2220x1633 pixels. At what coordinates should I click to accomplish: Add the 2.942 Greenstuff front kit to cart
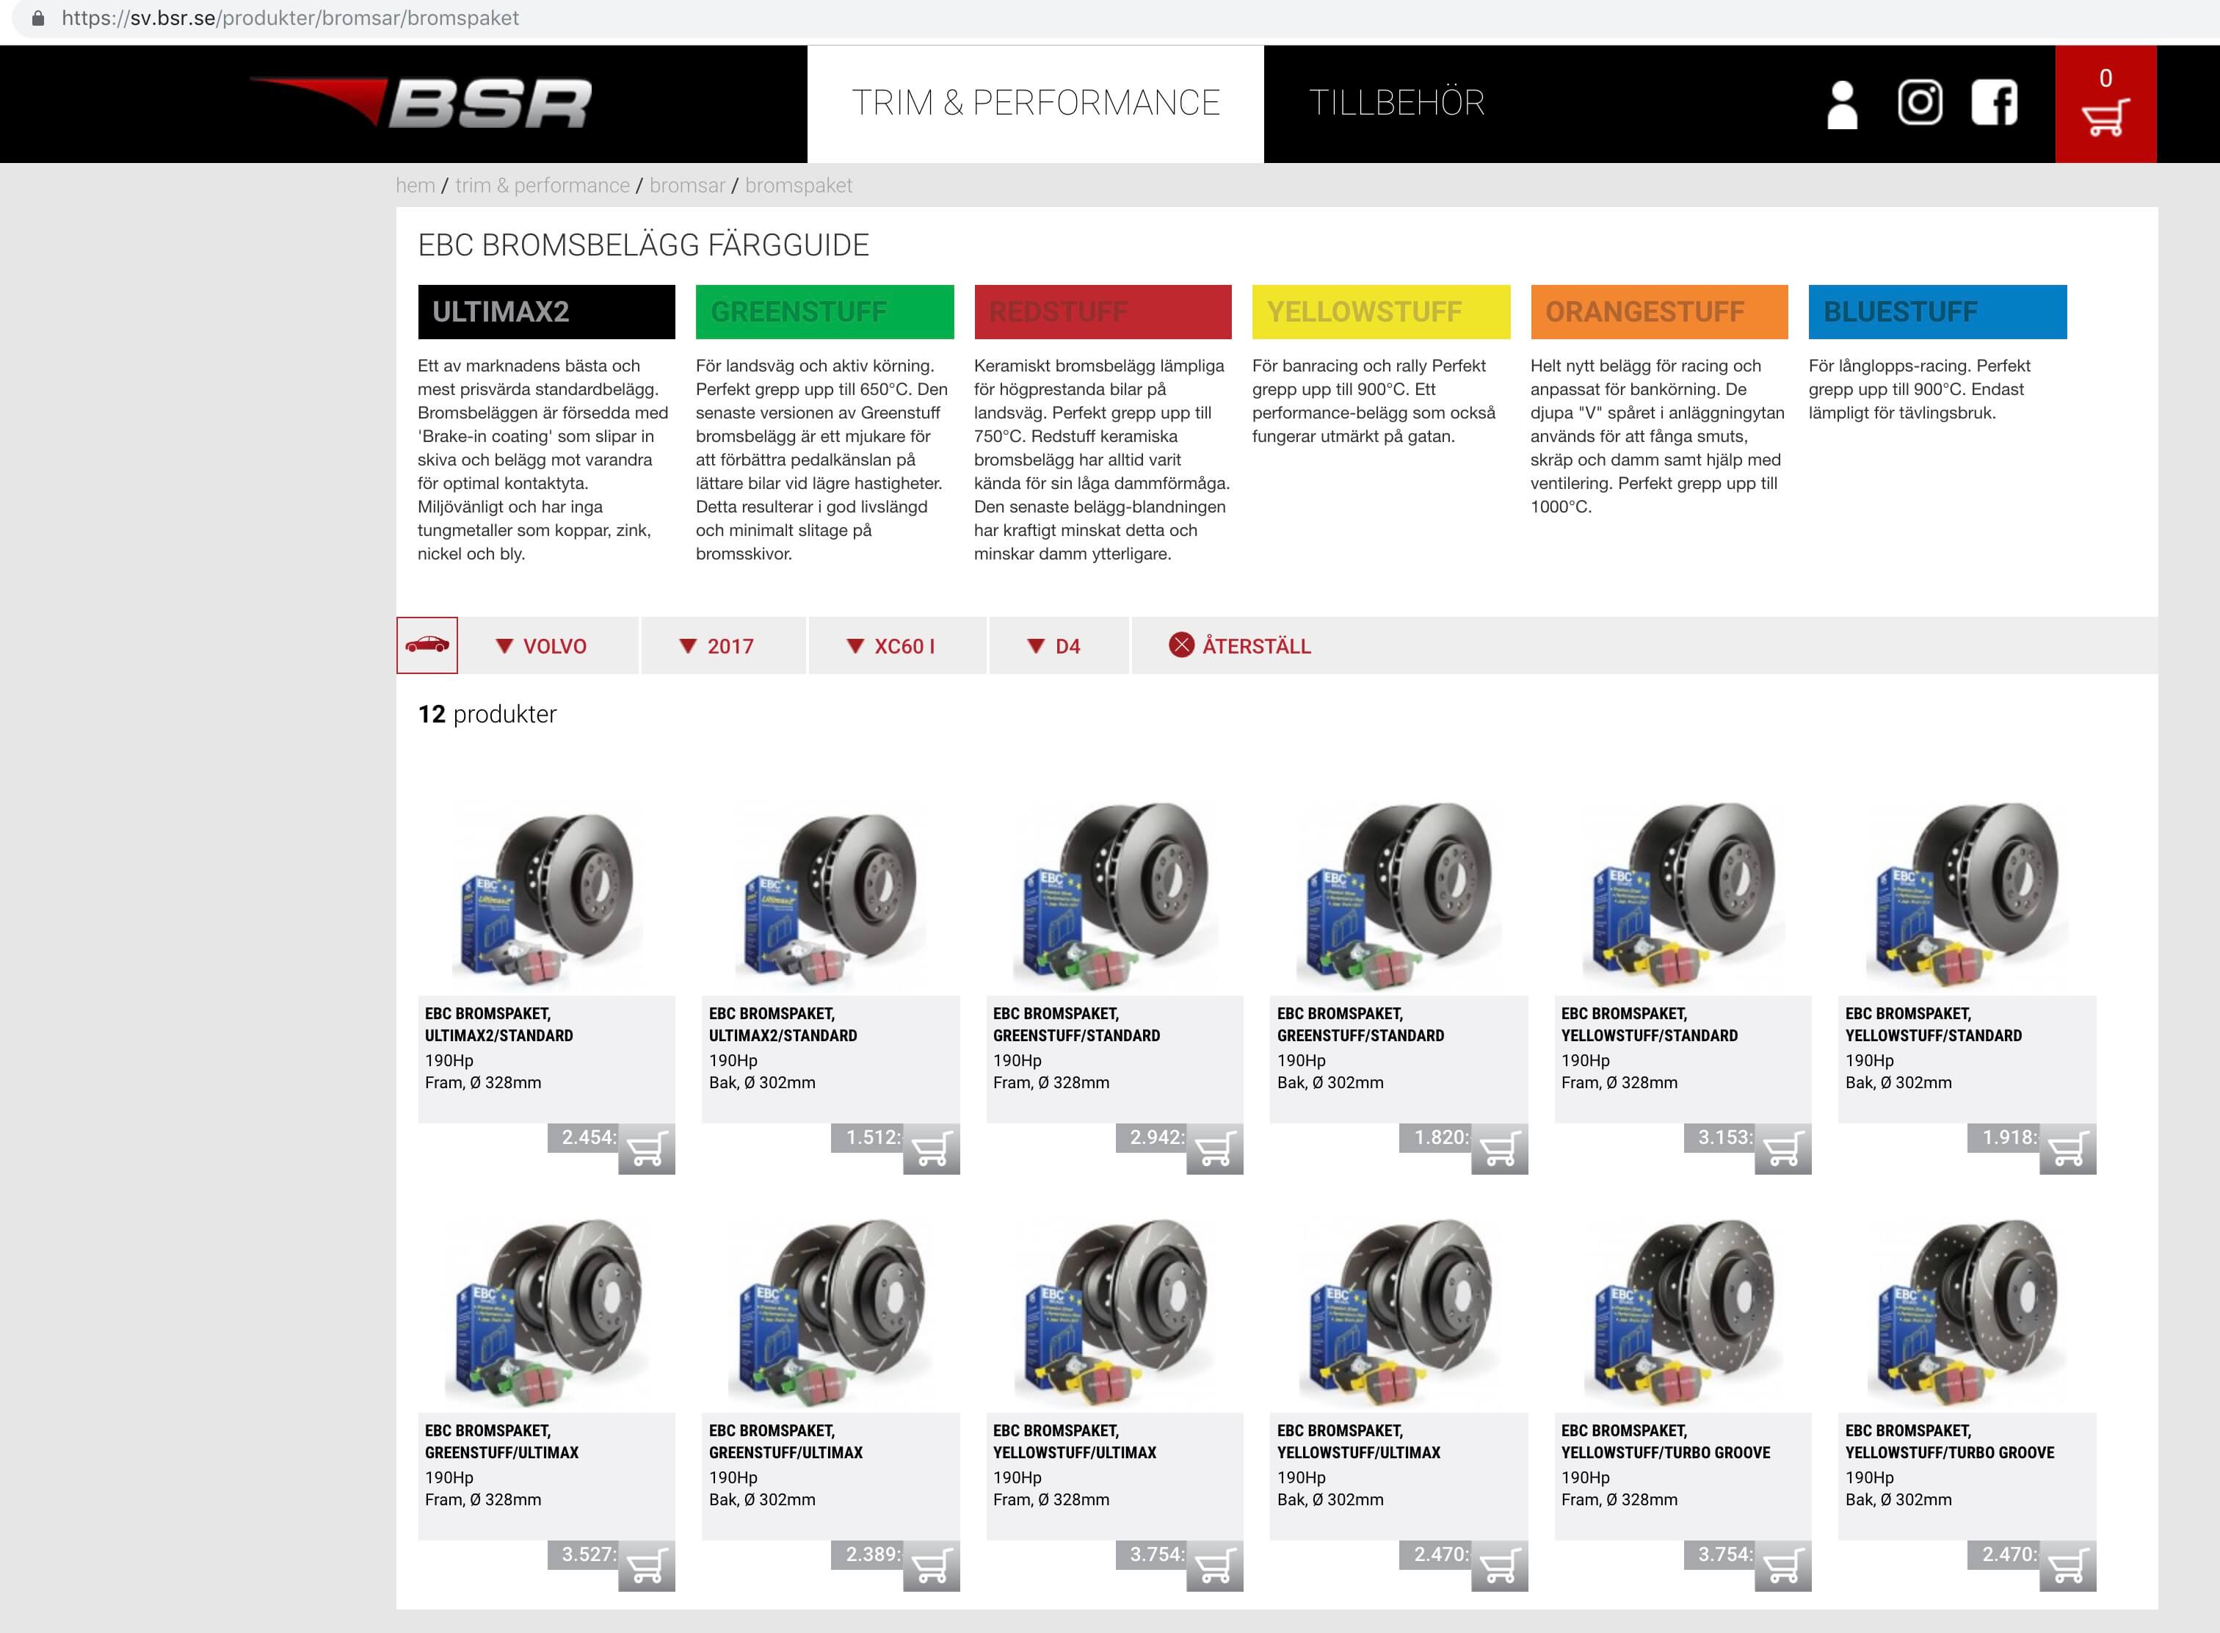point(1215,1148)
